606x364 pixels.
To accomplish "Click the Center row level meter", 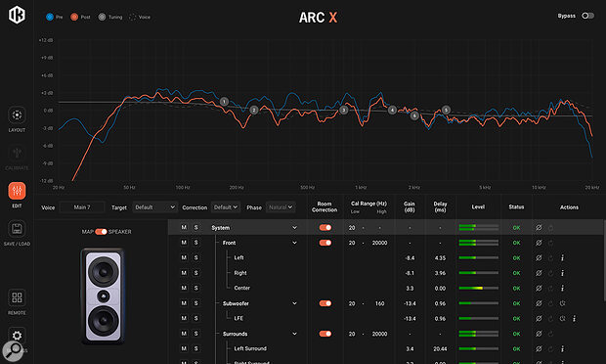I will (478, 289).
